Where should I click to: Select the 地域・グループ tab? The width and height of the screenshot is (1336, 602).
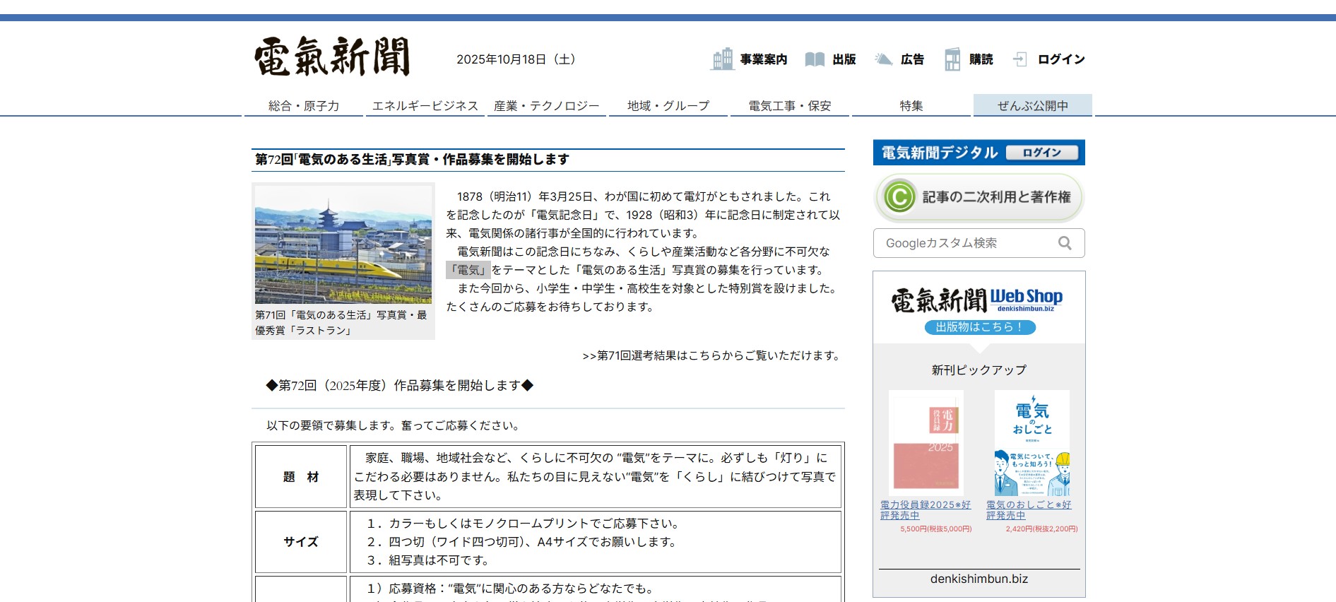point(668,106)
